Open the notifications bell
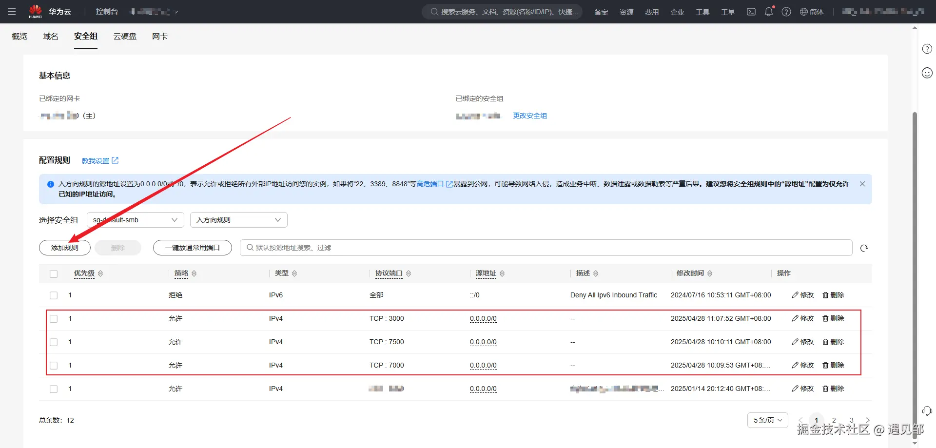 coord(769,12)
